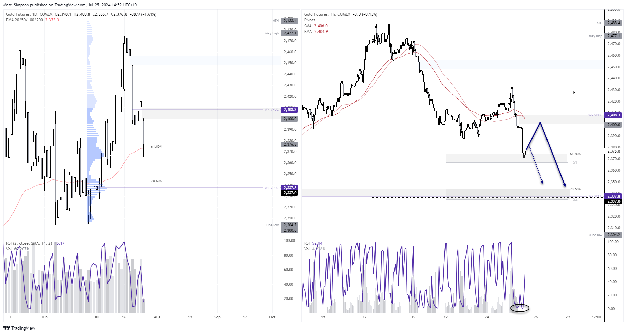Click the 2,320.0 tick on daily price axis
Viewport: 627px width, 334px height.
click(x=290, y=207)
